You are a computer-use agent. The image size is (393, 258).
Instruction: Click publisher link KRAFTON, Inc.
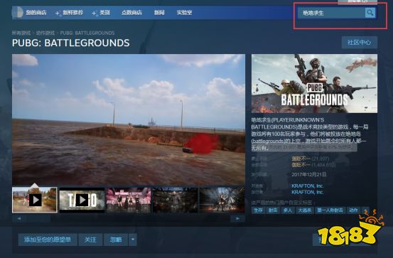[308, 192]
